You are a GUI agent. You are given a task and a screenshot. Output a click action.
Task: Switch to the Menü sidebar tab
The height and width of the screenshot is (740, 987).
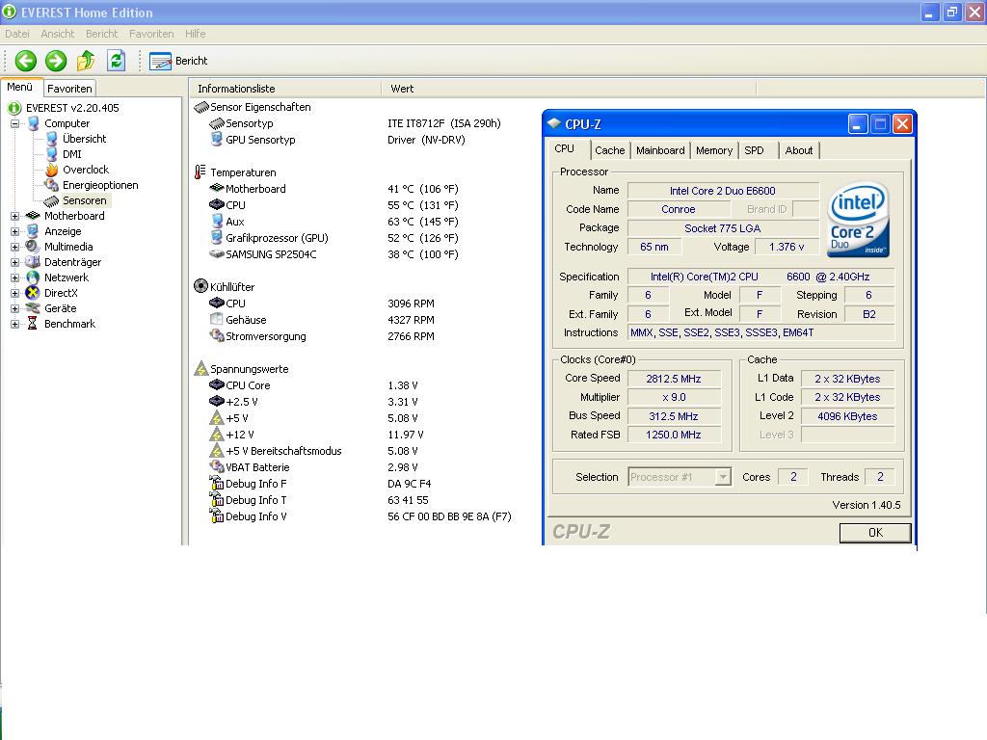click(x=20, y=88)
